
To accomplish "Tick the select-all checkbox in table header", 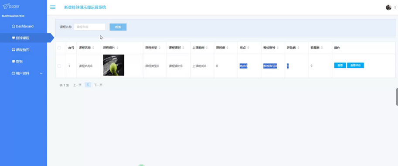I will pos(59,48).
